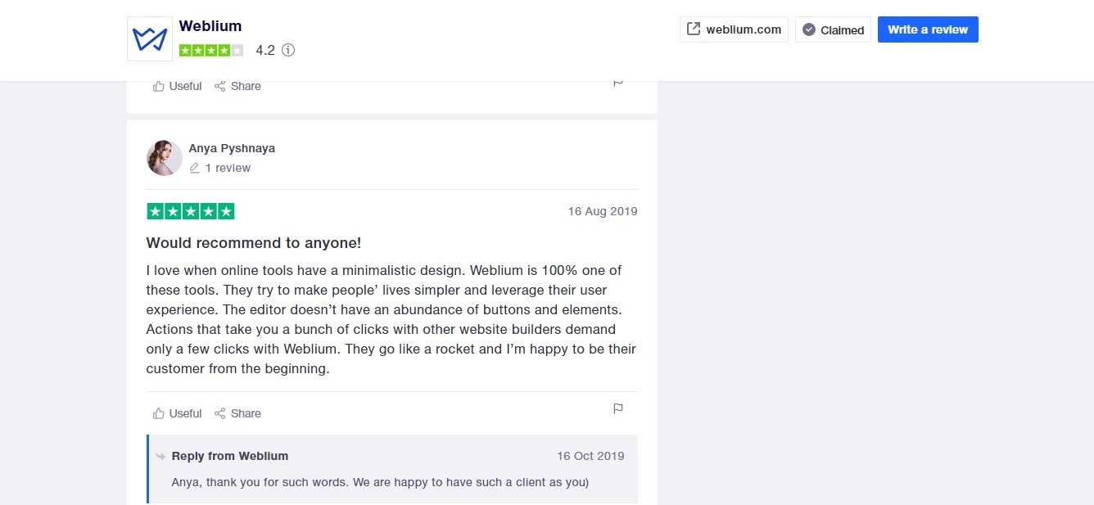Click the thumbs-up icon under Anya's review

pos(159,413)
